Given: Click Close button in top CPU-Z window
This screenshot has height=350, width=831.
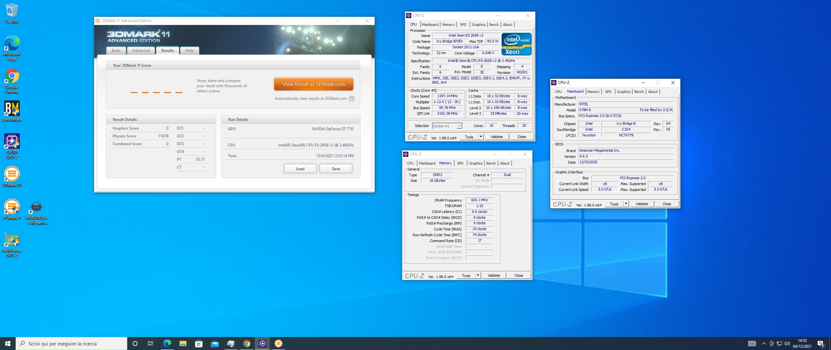Looking at the screenshot, I should [522, 137].
